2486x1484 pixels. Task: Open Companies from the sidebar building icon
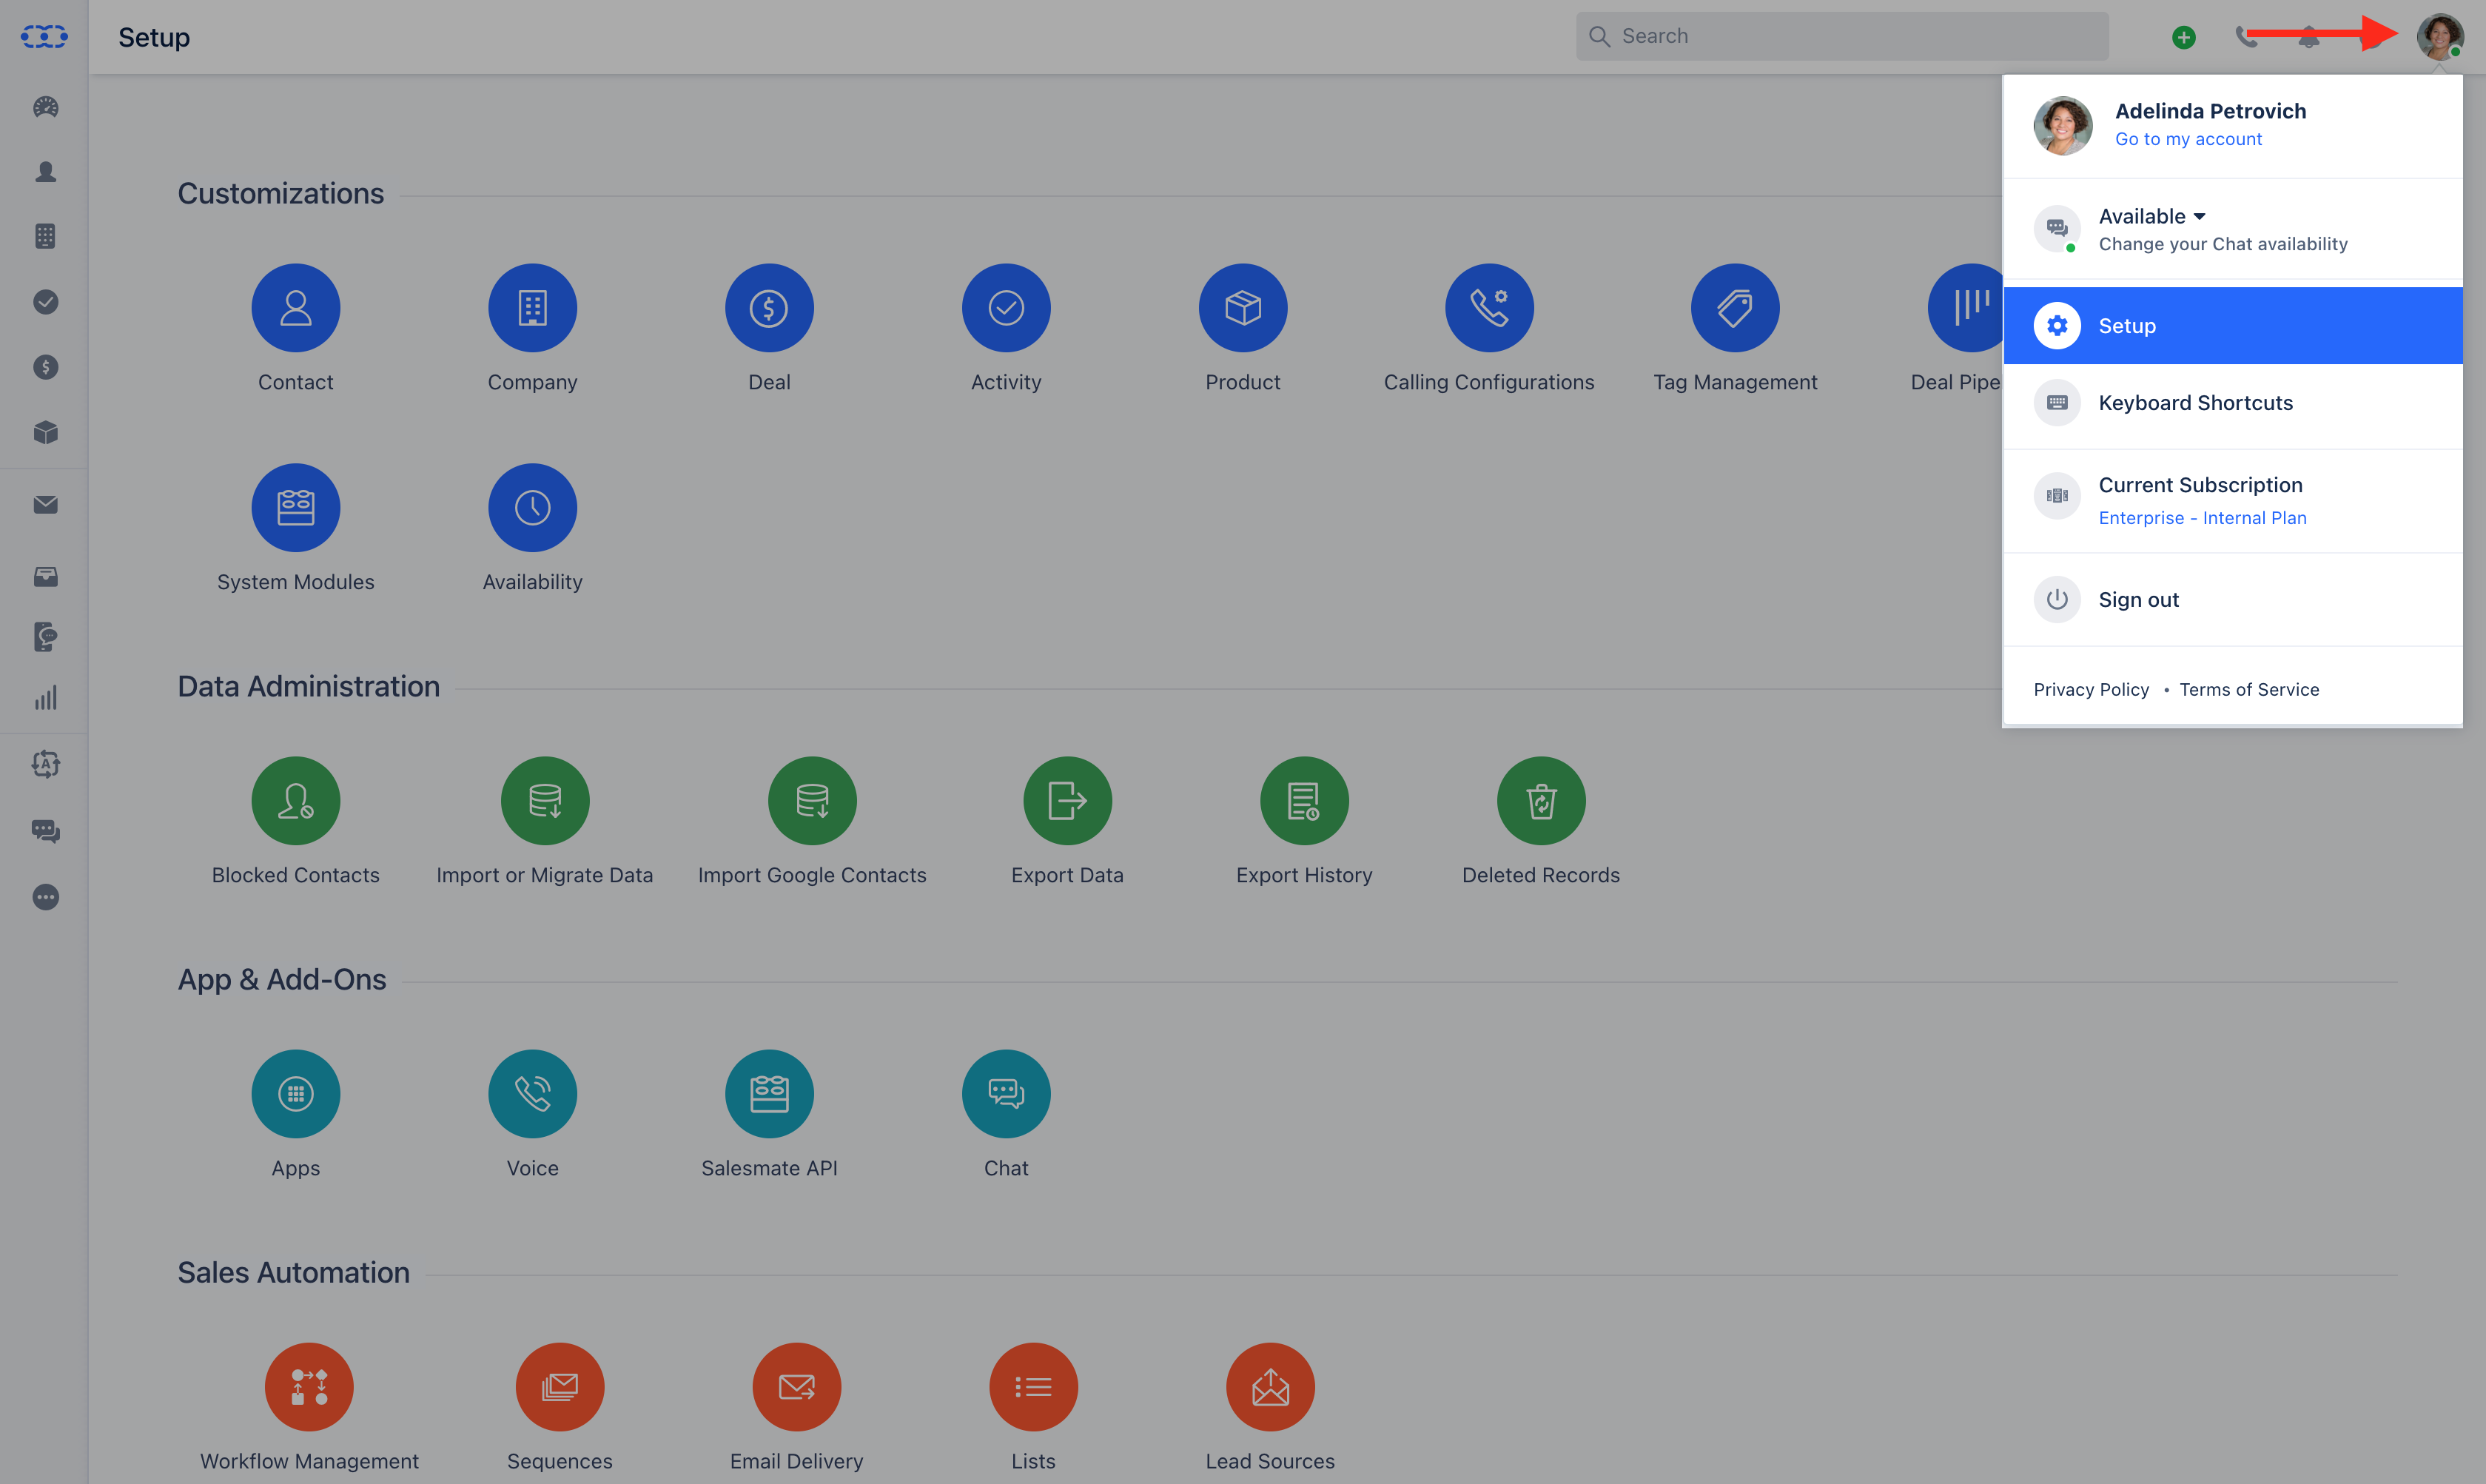click(x=45, y=236)
